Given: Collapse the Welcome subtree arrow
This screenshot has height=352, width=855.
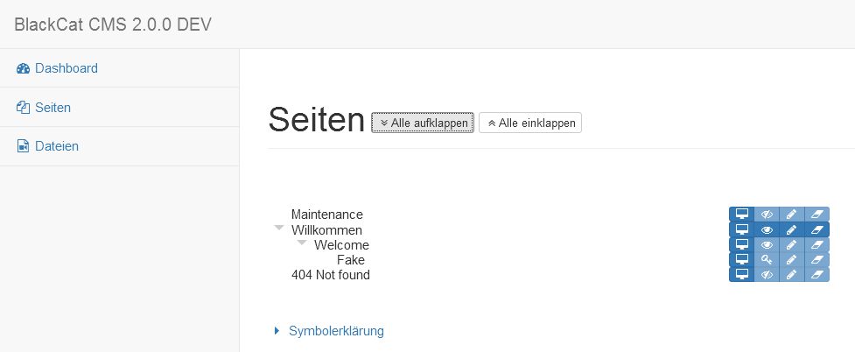Looking at the screenshot, I should 302,243.
